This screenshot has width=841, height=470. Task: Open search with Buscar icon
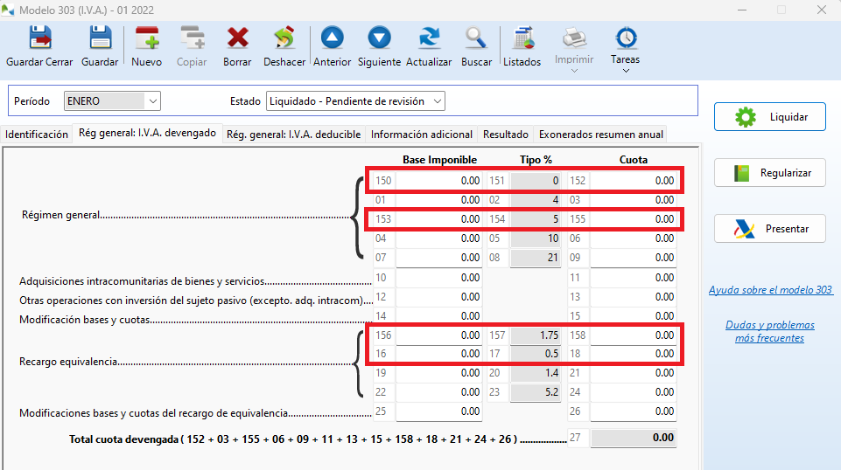[476, 39]
